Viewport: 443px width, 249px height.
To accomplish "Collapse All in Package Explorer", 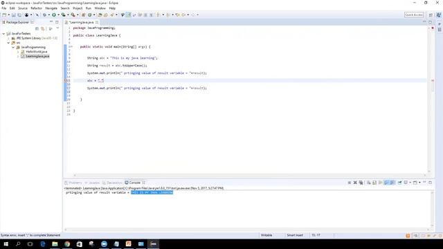I will click(37, 28).
